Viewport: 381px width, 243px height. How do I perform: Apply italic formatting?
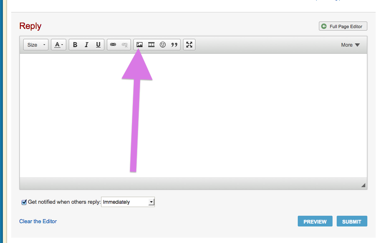point(87,45)
